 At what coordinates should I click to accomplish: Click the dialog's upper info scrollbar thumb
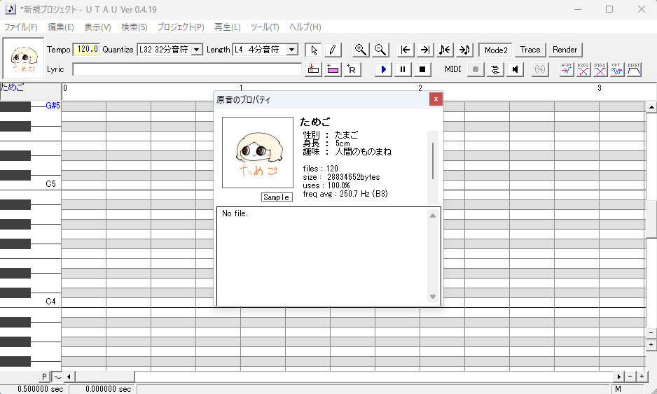coord(432,161)
